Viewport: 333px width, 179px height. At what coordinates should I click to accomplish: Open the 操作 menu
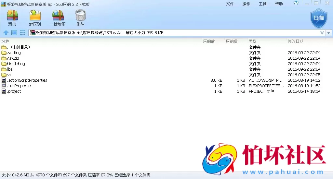coord(246,4)
